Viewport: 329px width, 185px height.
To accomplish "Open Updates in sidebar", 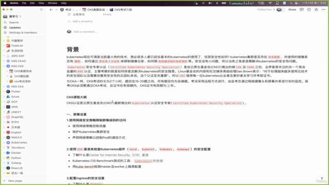I will click(15, 27).
